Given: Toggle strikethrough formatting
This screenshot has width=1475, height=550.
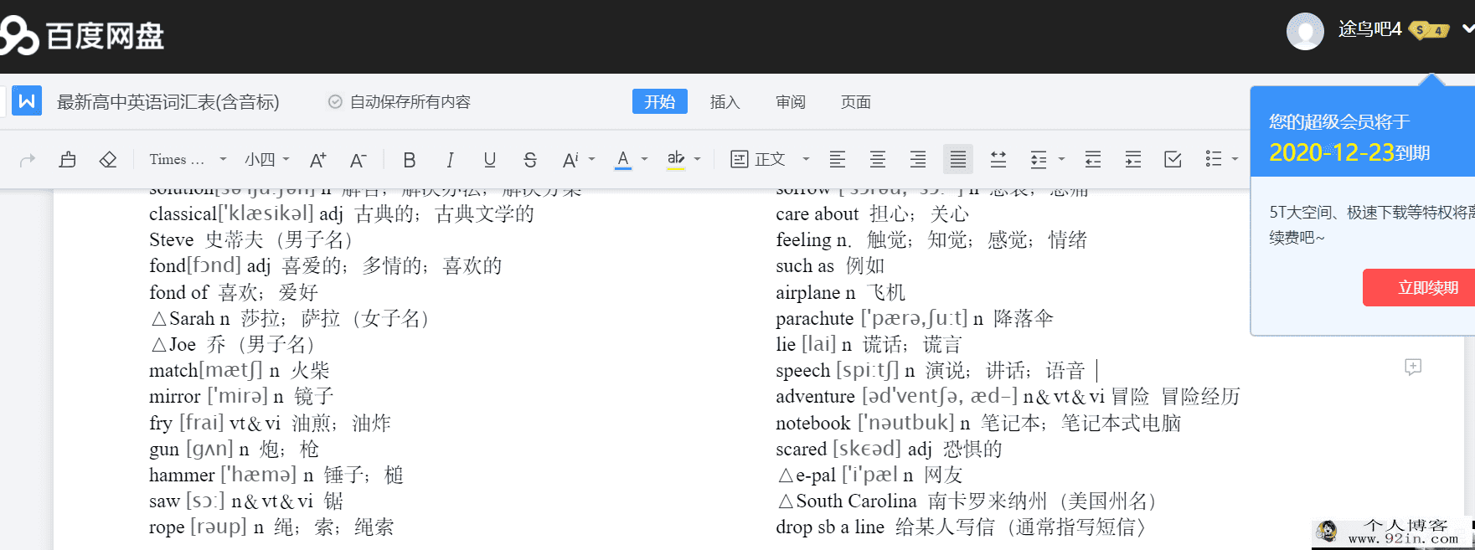Looking at the screenshot, I should (x=530, y=160).
